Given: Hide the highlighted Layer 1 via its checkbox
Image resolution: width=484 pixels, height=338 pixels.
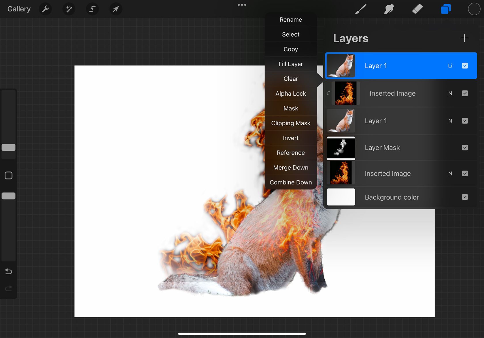Looking at the screenshot, I should coord(465,66).
